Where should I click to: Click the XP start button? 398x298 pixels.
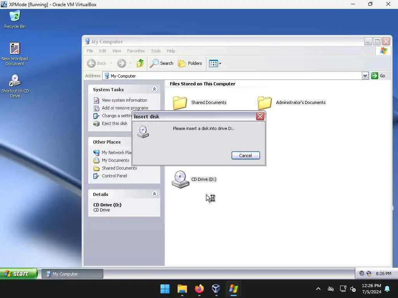(x=19, y=274)
